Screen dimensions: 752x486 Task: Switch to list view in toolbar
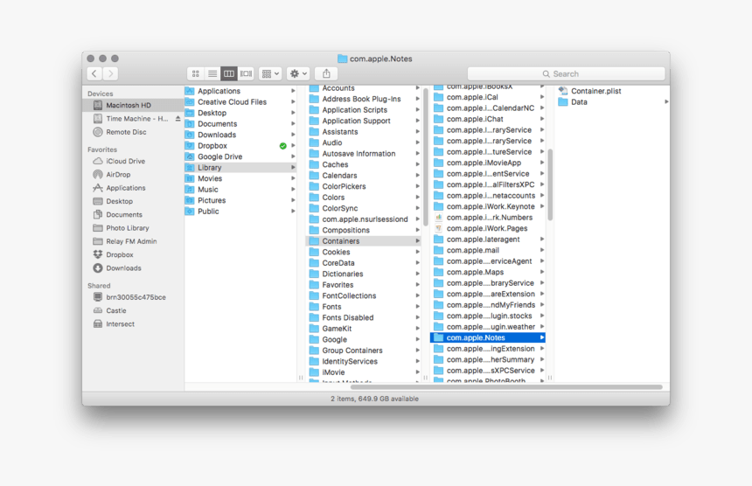point(212,73)
